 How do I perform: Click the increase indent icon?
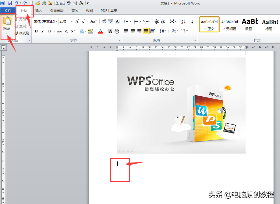pos(163,22)
